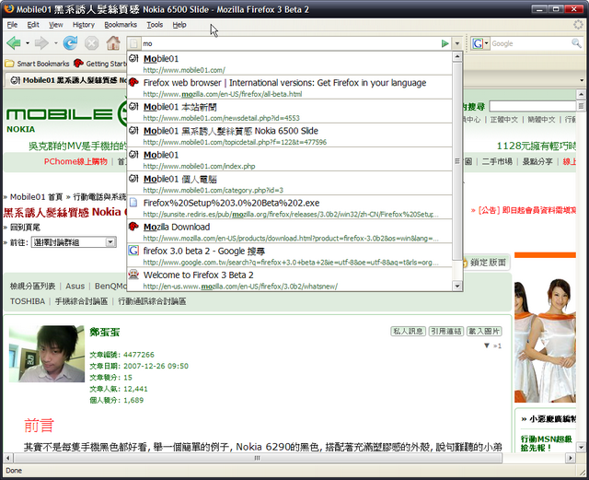The image size is (589, 480).
Task: Click the Forward navigation arrow
Action: 41,43
